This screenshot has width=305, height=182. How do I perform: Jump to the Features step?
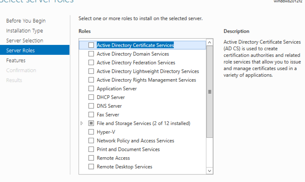[x=16, y=61]
